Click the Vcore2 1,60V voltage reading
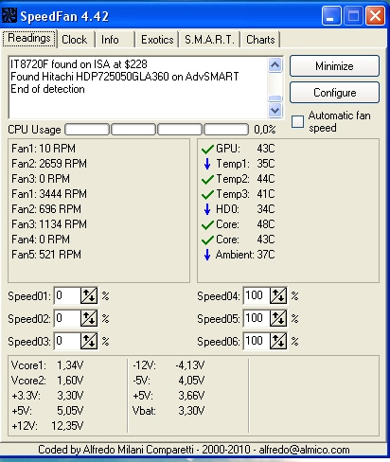This screenshot has width=390, height=462. (x=47, y=381)
